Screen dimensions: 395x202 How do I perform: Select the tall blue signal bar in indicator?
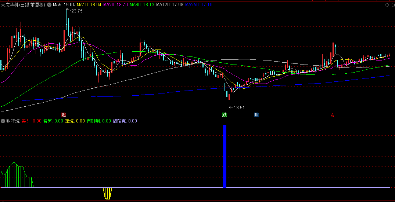tap(225, 156)
